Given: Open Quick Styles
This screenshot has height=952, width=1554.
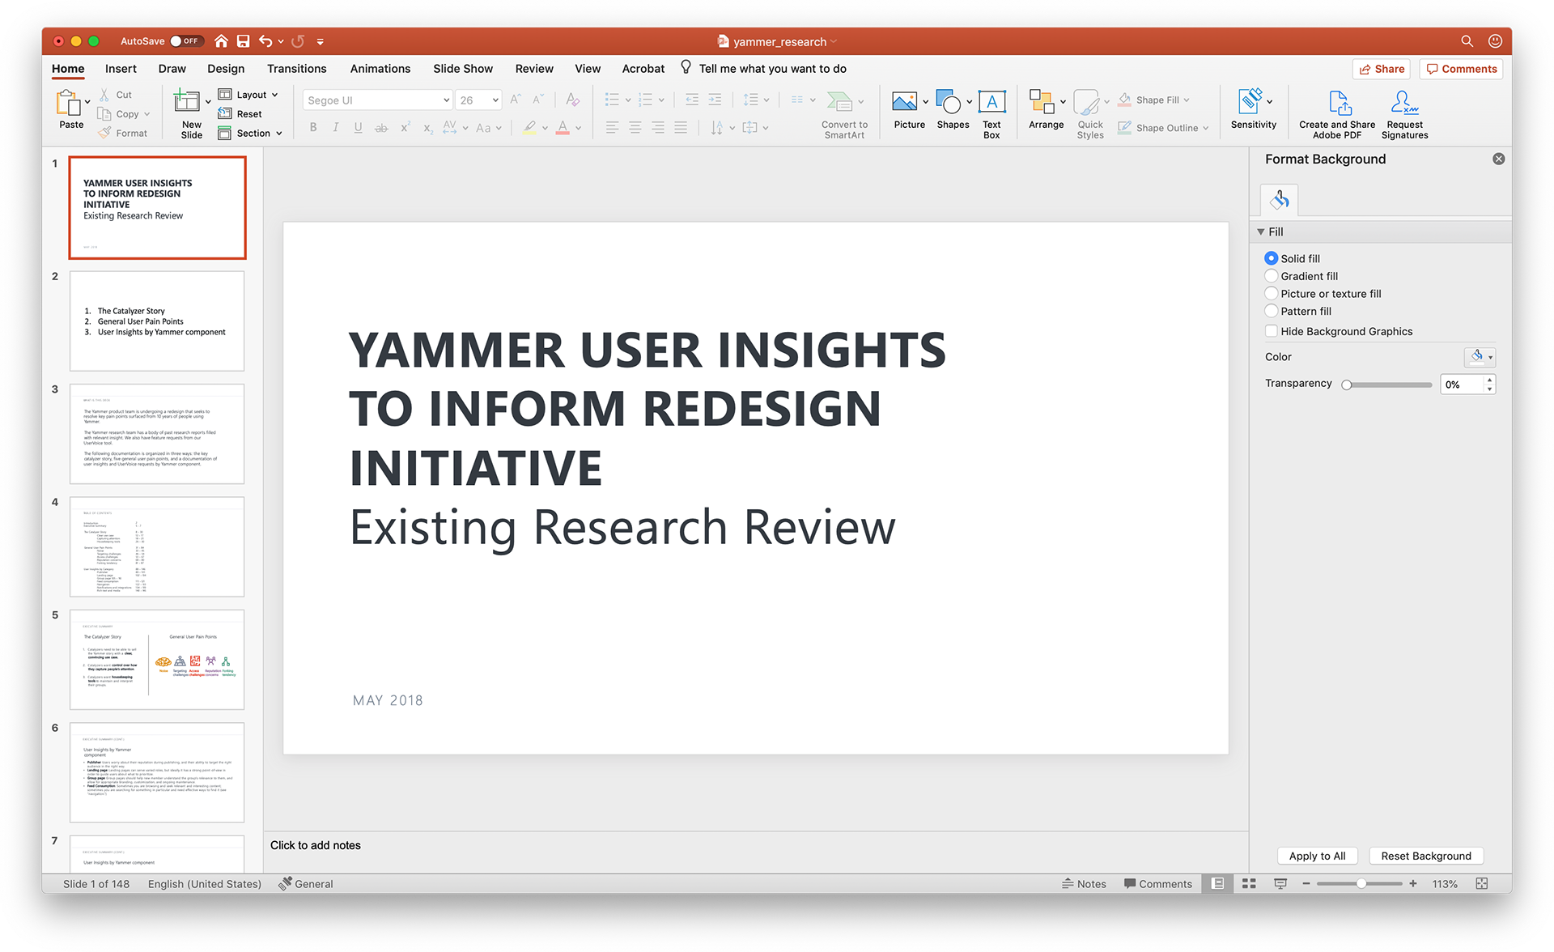Looking at the screenshot, I should 1089,114.
